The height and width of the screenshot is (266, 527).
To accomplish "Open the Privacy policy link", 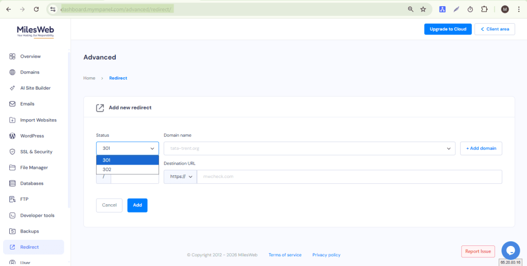I will [326, 255].
